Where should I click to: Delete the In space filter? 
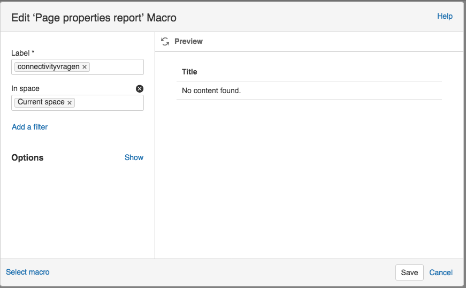pyautogui.click(x=140, y=89)
